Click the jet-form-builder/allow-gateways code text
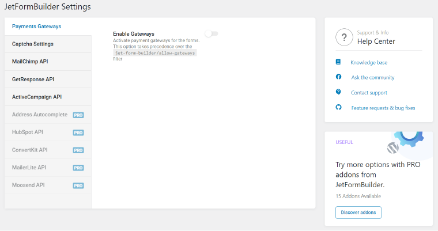Image resolution: width=438 pixels, height=231 pixels. (155, 53)
